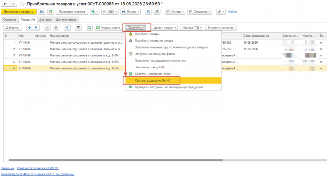Click the Номенклатура cell in row 4
The height and width of the screenshot is (184, 327).
(x=86, y=62)
